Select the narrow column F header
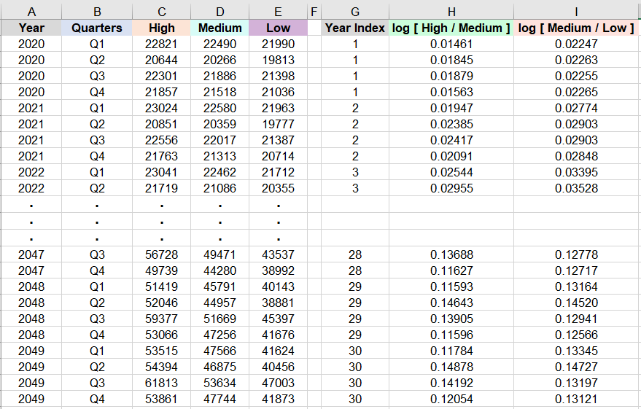This screenshot has height=409, width=641. (314, 12)
